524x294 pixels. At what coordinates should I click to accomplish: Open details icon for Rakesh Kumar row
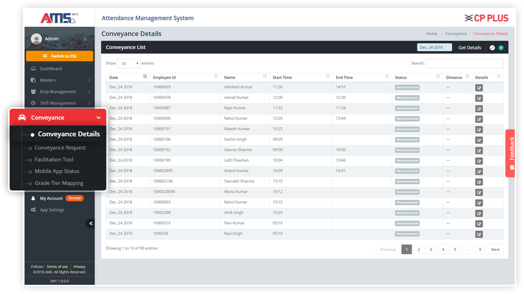click(x=479, y=130)
